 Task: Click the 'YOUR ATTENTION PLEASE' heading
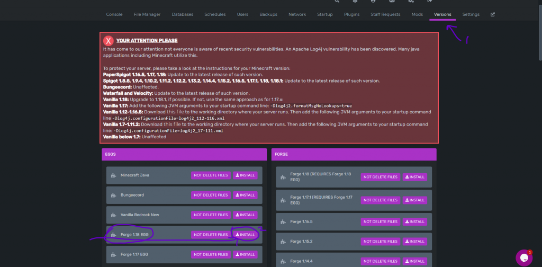point(147,41)
